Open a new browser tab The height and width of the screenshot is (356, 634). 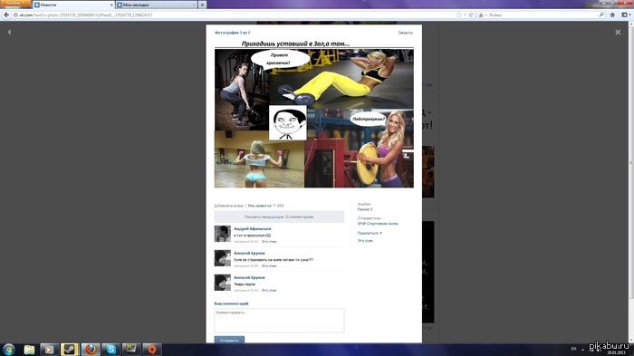[202, 5]
